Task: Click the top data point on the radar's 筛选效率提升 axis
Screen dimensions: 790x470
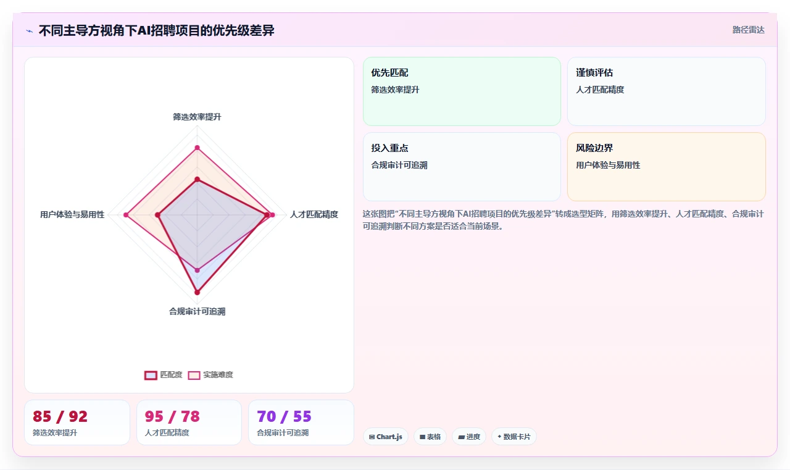Action: (x=197, y=148)
